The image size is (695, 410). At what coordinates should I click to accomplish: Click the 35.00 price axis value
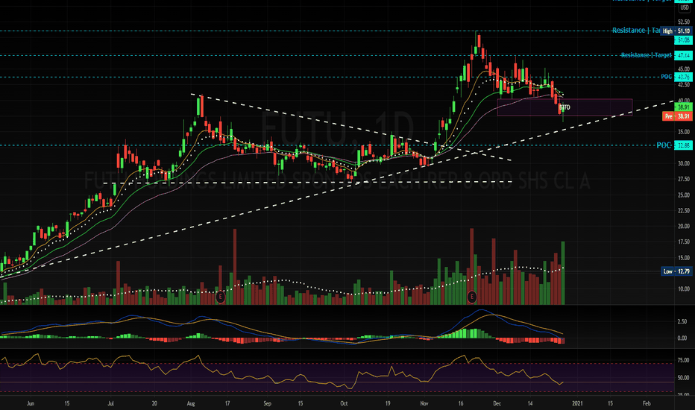pos(684,132)
